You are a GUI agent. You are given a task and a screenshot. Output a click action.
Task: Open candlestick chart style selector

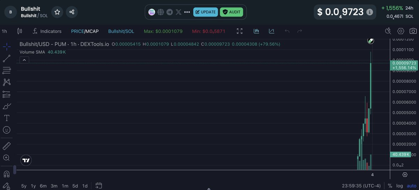[20, 31]
